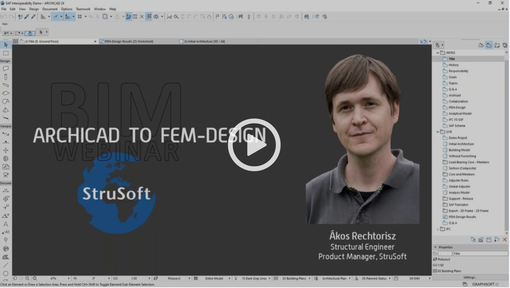Switch to FEM-Design Results worksheet tab

129,41
